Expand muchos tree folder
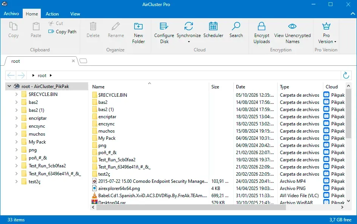 click(x=16, y=134)
